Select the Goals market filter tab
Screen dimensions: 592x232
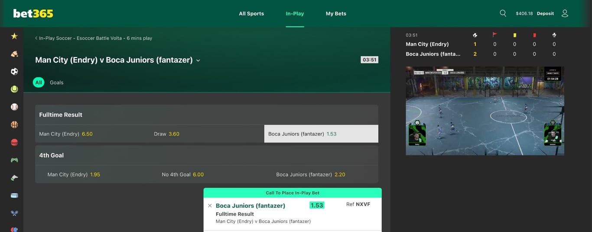pos(56,83)
